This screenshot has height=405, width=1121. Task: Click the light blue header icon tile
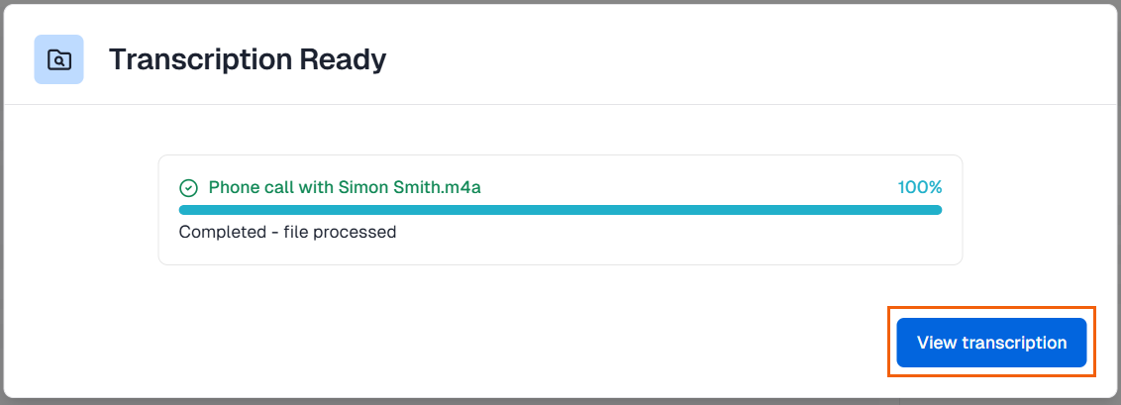[58, 59]
